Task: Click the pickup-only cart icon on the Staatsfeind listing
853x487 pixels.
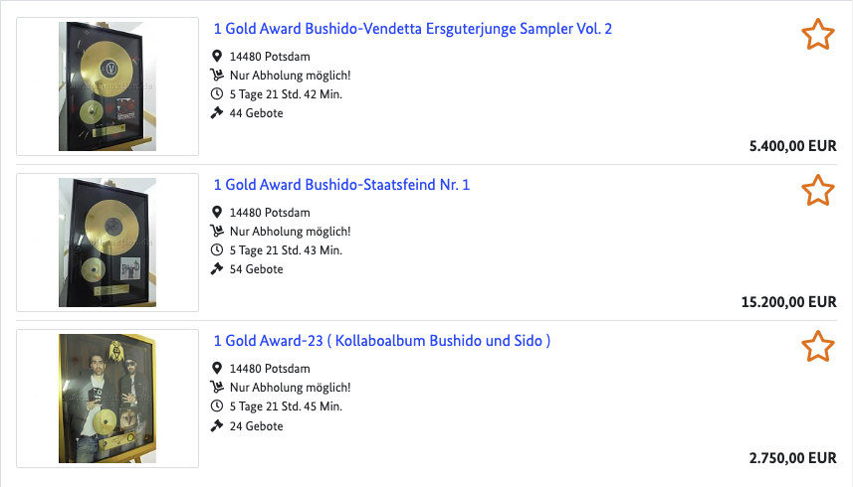Action: (218, 232)
